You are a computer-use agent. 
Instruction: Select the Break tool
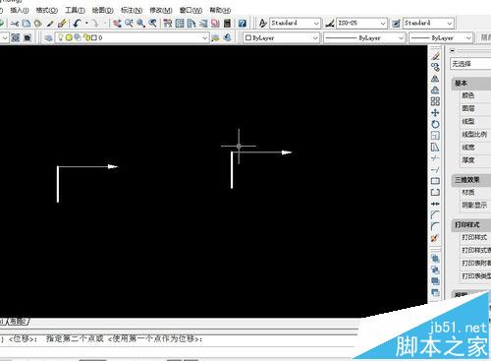click(x=435, y=193)
